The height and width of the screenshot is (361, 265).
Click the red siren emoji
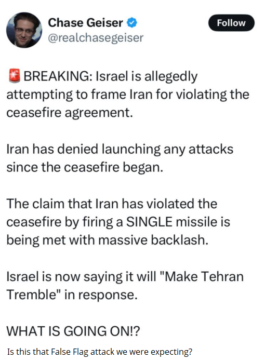15,76
